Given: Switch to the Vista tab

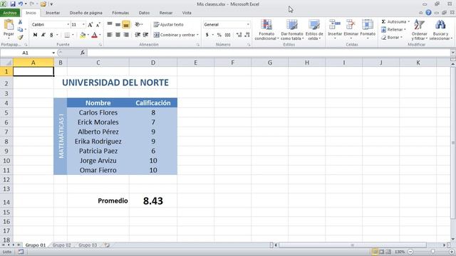Looking at the screenshot, I should [187, 13].
